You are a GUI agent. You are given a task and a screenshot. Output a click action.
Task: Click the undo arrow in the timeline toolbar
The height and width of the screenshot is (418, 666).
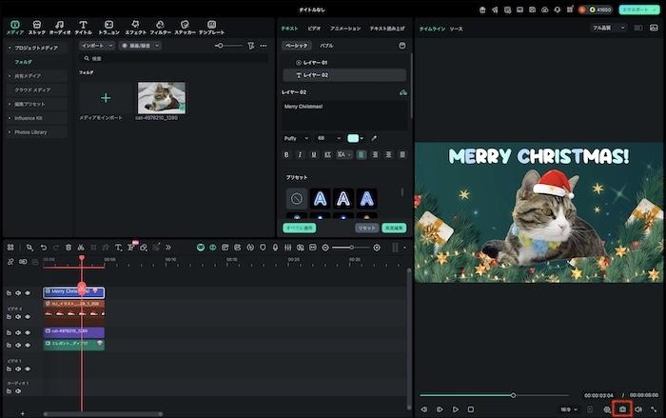(x=43, y=248)
